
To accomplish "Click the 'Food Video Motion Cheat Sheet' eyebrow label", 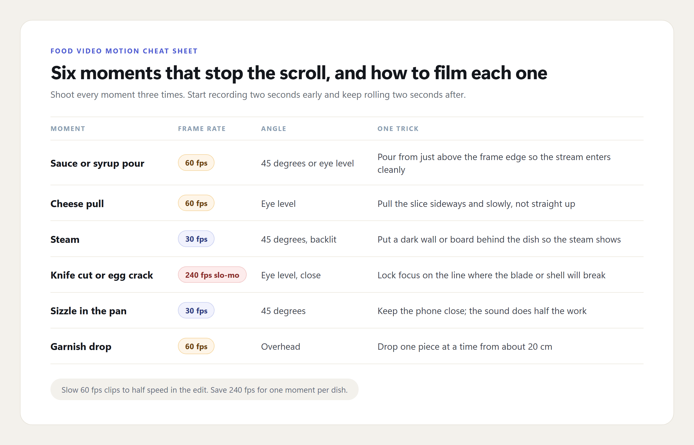I will 124,51.
